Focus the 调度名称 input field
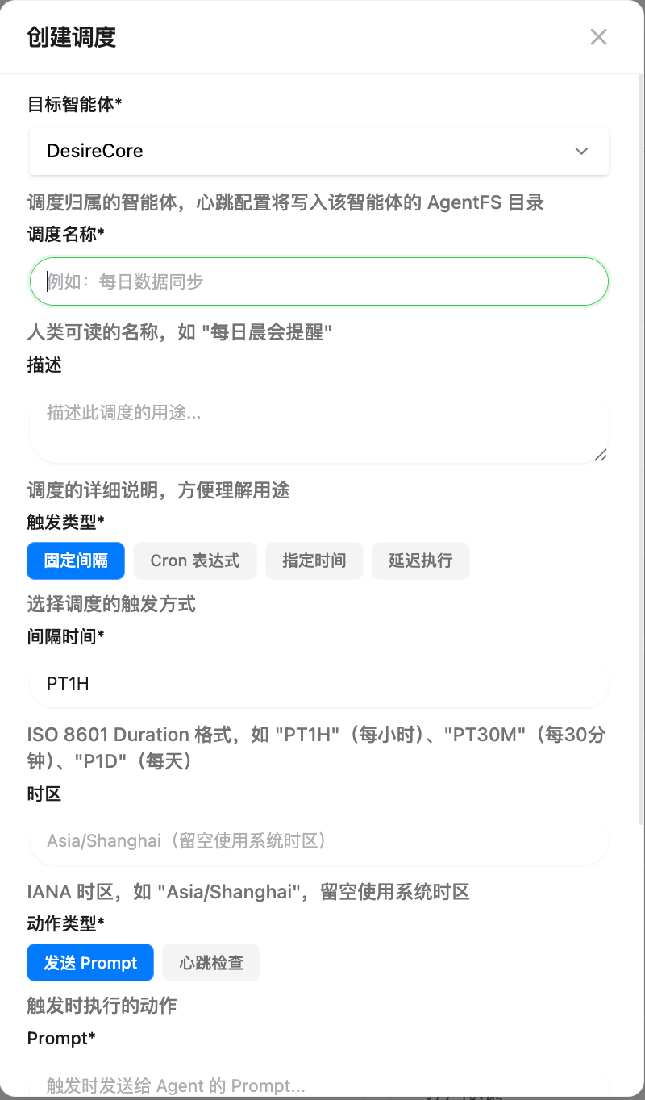 point(318,281)
